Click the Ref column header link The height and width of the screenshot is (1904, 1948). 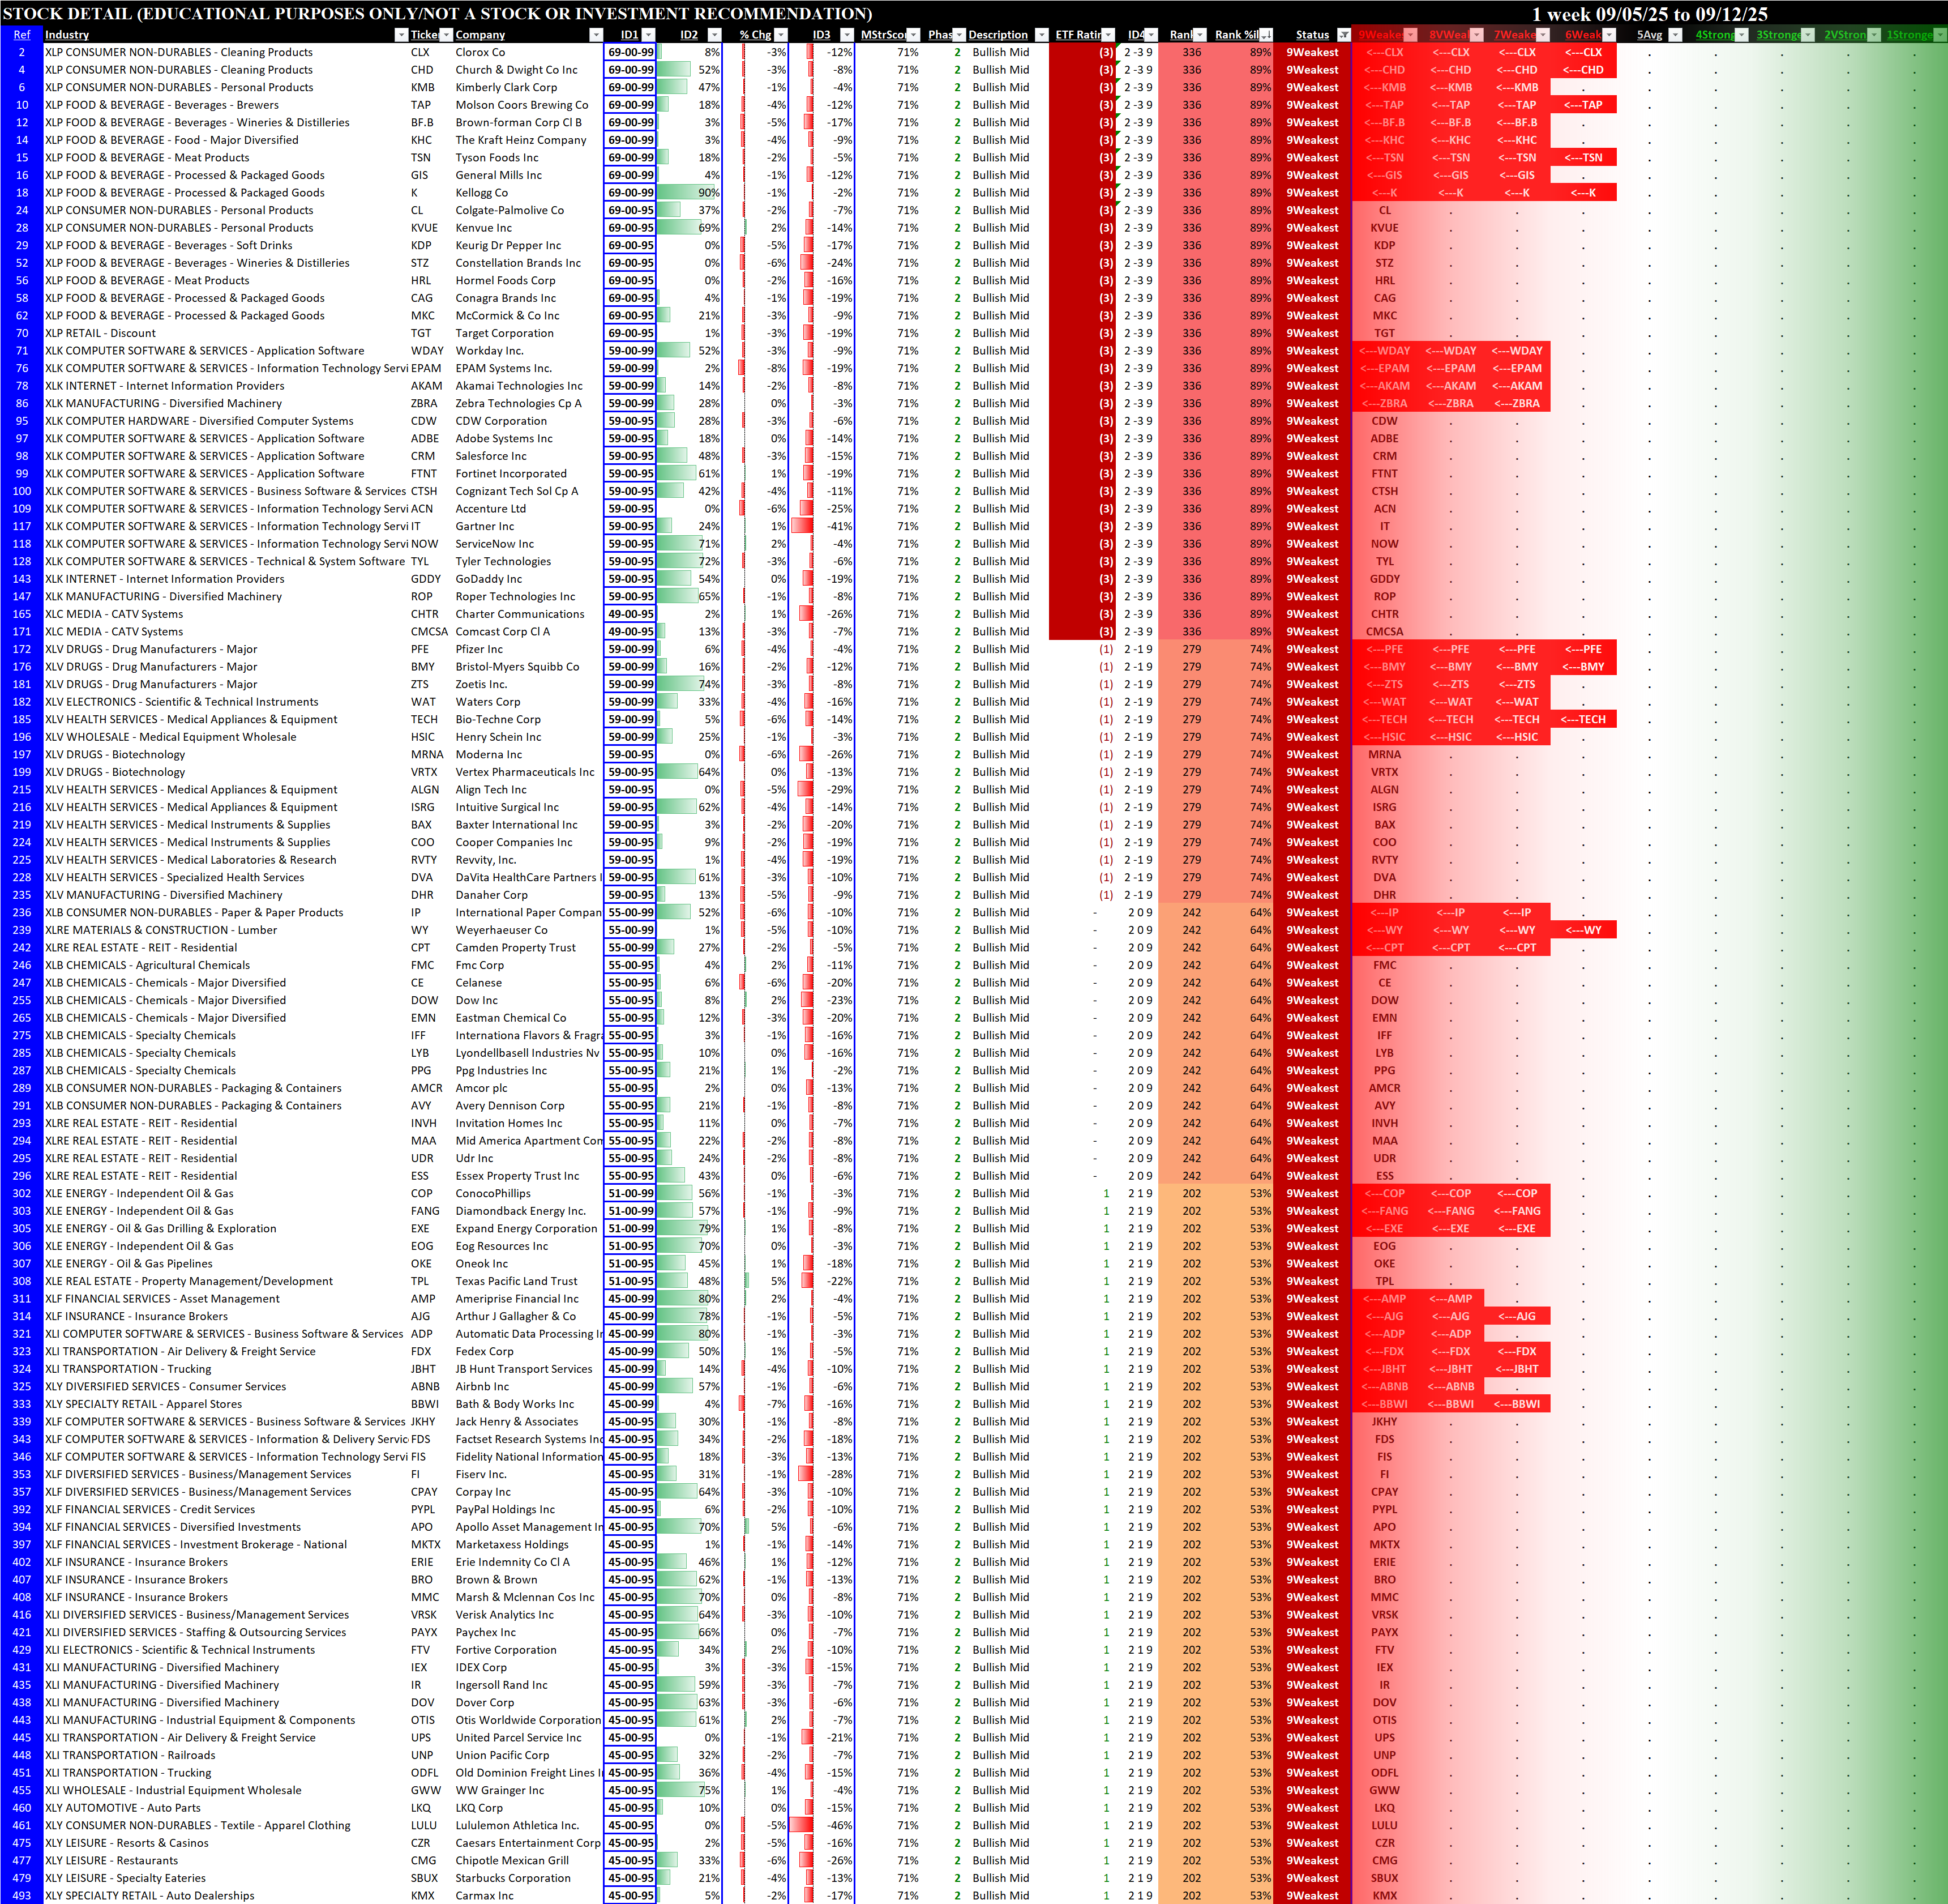pos(22,35)
